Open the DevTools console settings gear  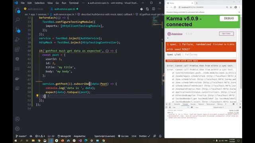pyautogui.click(x=240, y=107)
